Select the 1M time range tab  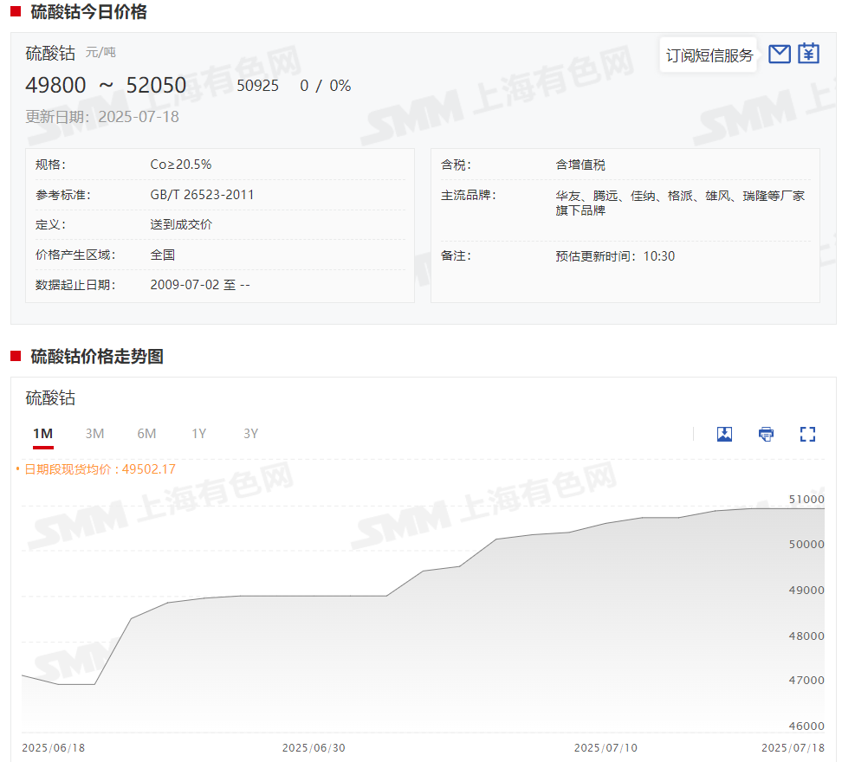click(x=43, y=434)
